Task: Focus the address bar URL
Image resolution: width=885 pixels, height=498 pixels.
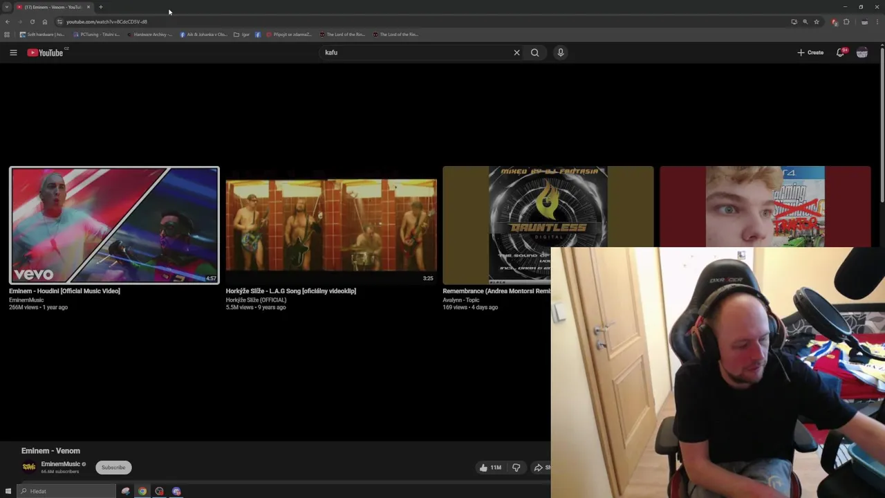Action: (107, 21)
